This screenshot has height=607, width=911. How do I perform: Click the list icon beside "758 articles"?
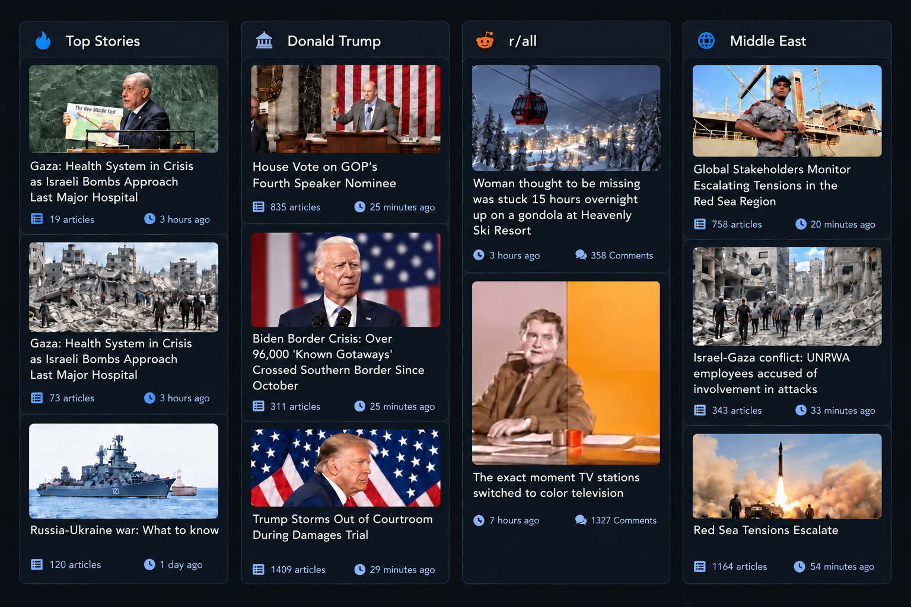tap(700, 224)
